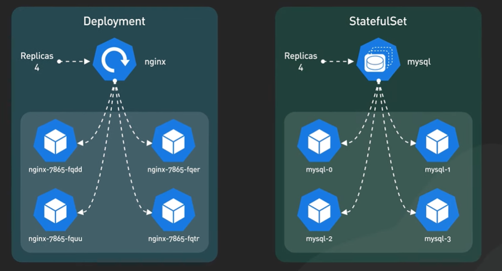
Task: Select the nginx-7865-fqer pod icon
Action: tap(174, 141)
